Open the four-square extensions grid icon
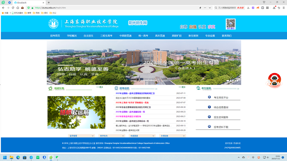 [x=267, y=8]
